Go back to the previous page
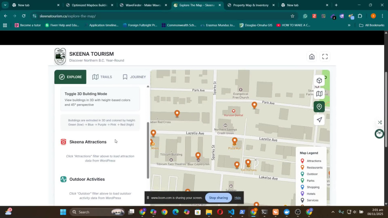 tap(5, 16)
